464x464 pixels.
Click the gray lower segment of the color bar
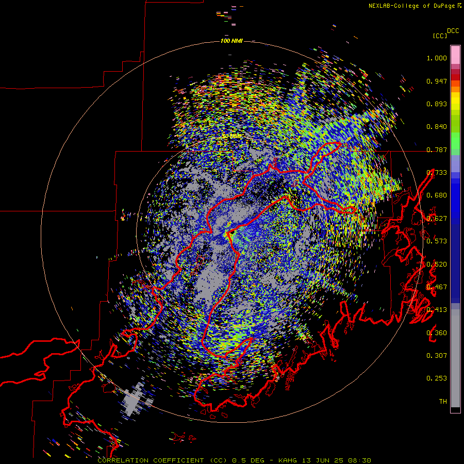(x=455, y=358)
